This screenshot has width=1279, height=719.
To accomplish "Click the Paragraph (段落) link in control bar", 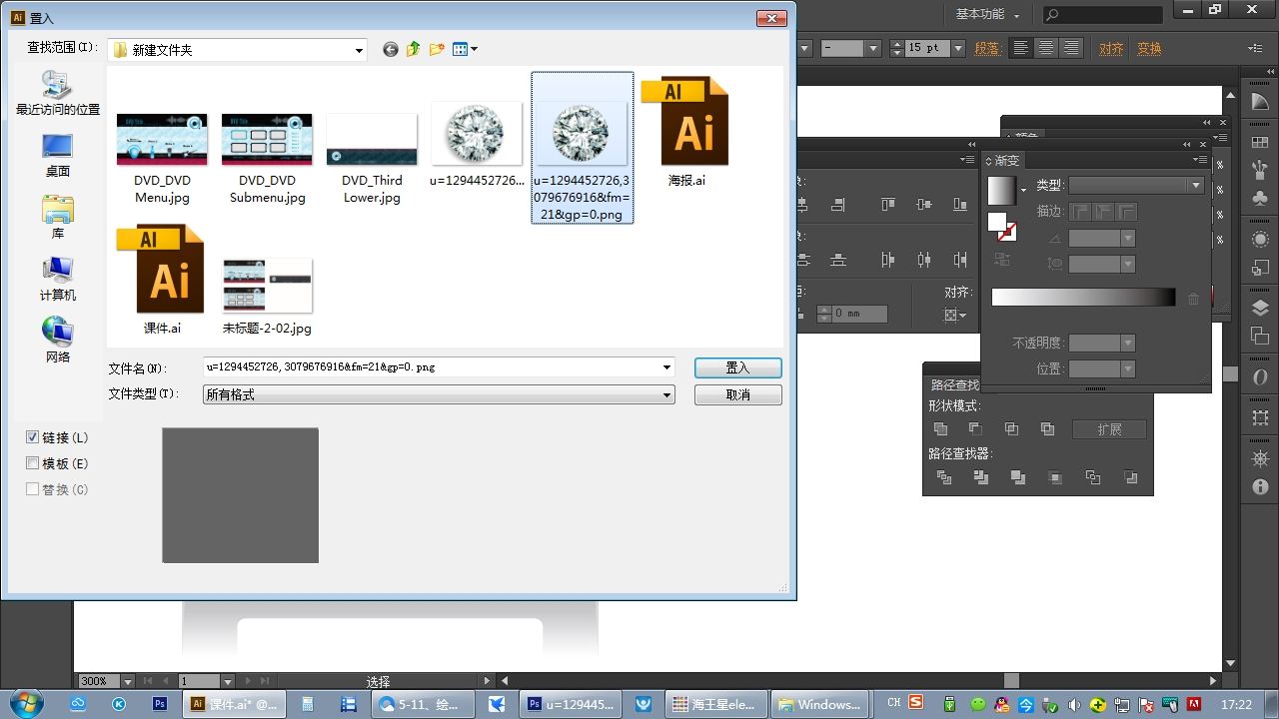I will point(987,48).
